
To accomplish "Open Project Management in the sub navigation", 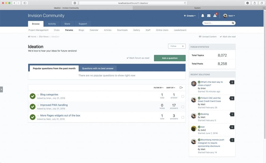I will 38,30.
